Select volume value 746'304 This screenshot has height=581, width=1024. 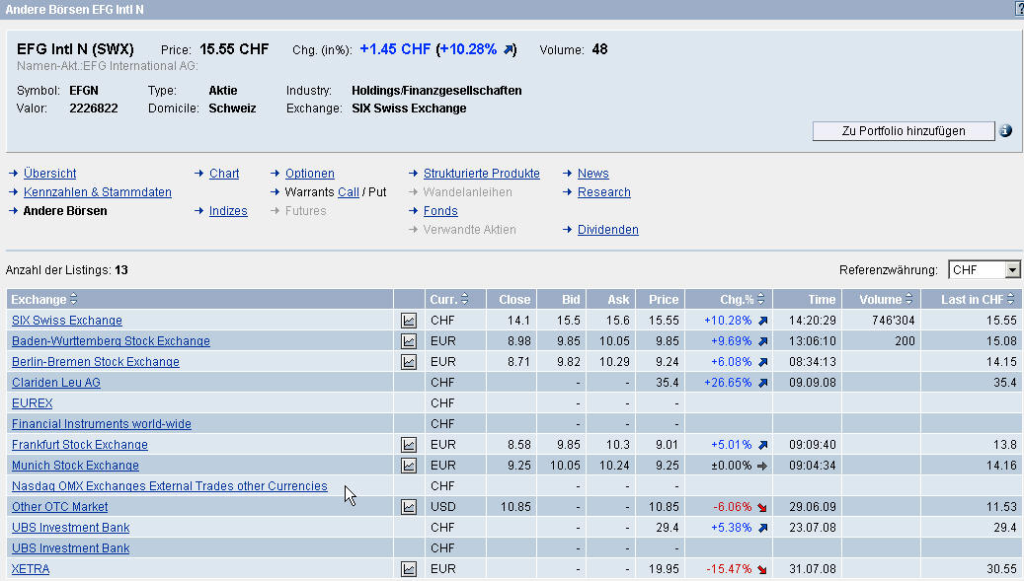pyautogui.click(x=894, y=321)
